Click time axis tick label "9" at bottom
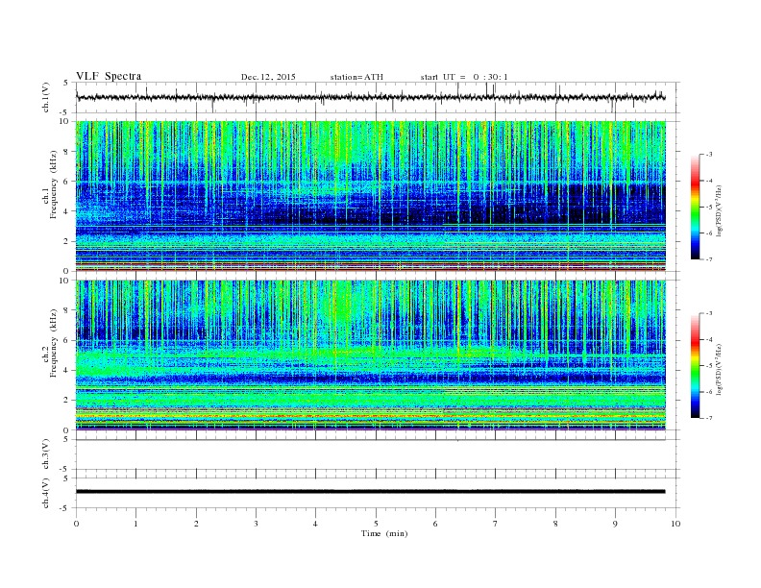This screenshot has width=761, height=588. pos(615,524)
